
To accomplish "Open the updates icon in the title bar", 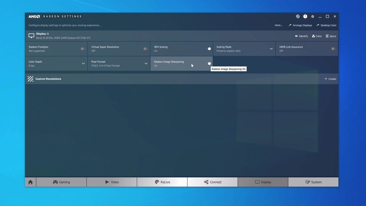I will point(297,16).
